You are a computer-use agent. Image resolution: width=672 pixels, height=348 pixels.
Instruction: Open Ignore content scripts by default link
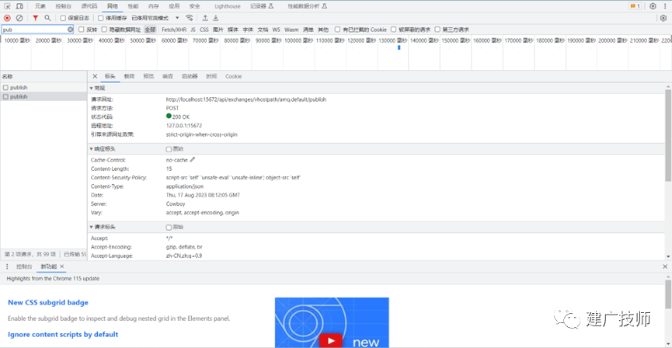(63, 334)
